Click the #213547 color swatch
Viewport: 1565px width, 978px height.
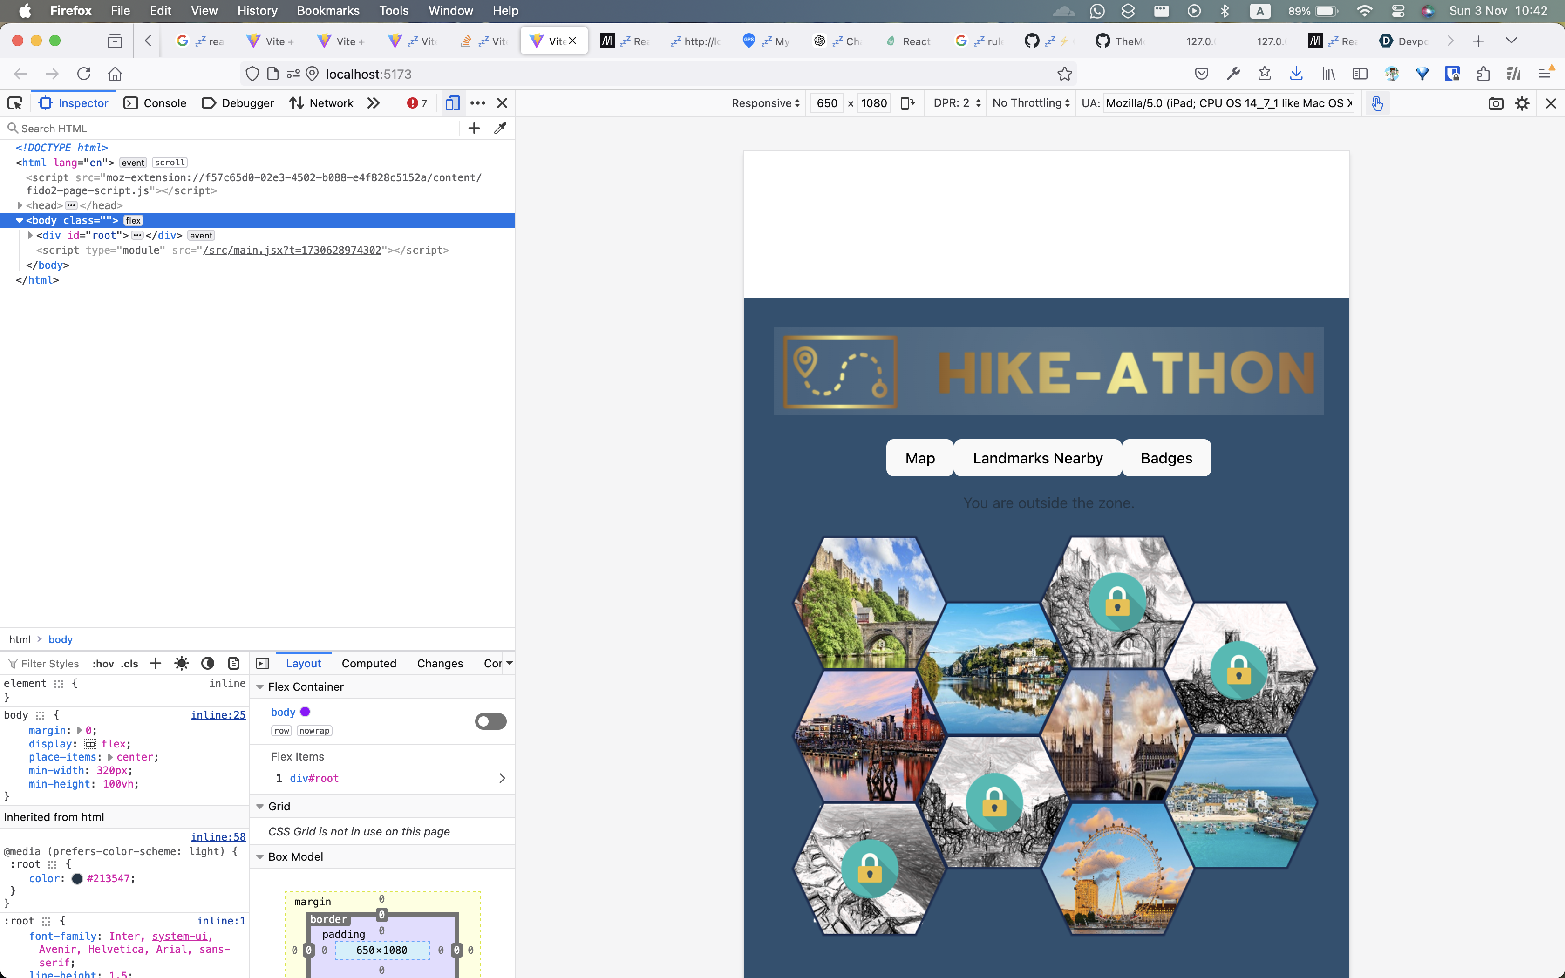[x=77, y=878]
